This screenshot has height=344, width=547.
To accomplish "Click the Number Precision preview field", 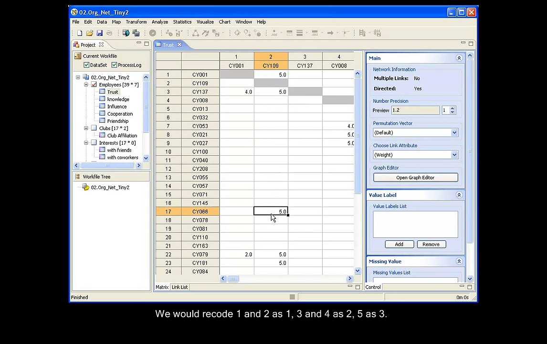I will [415, 110].
